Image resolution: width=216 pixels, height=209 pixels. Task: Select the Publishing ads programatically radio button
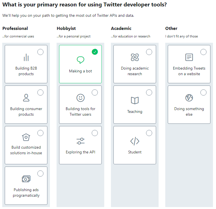point(40,174)
